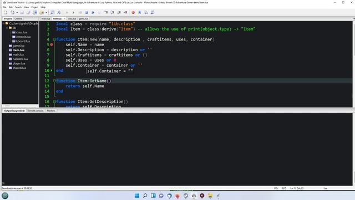Viewport: 355px width, 200px height.
Task: Step into the next function
Action: [x=106, y=12]
